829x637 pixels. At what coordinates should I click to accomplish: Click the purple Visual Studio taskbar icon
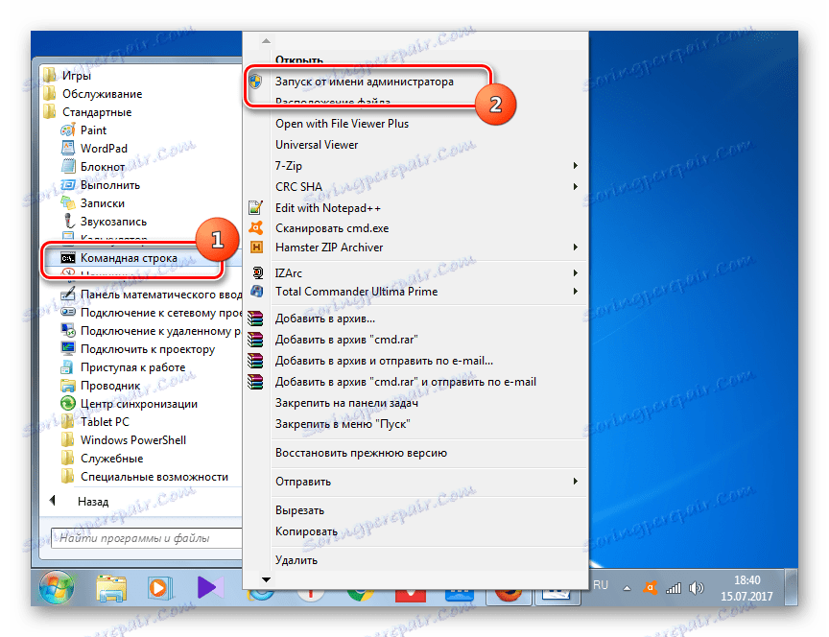[208, 587]
